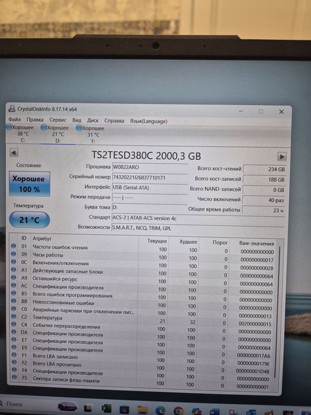Open the Файл menu
Image resolution: width=311 pixels, height=415 pixels.
click(x=14, y=119)
